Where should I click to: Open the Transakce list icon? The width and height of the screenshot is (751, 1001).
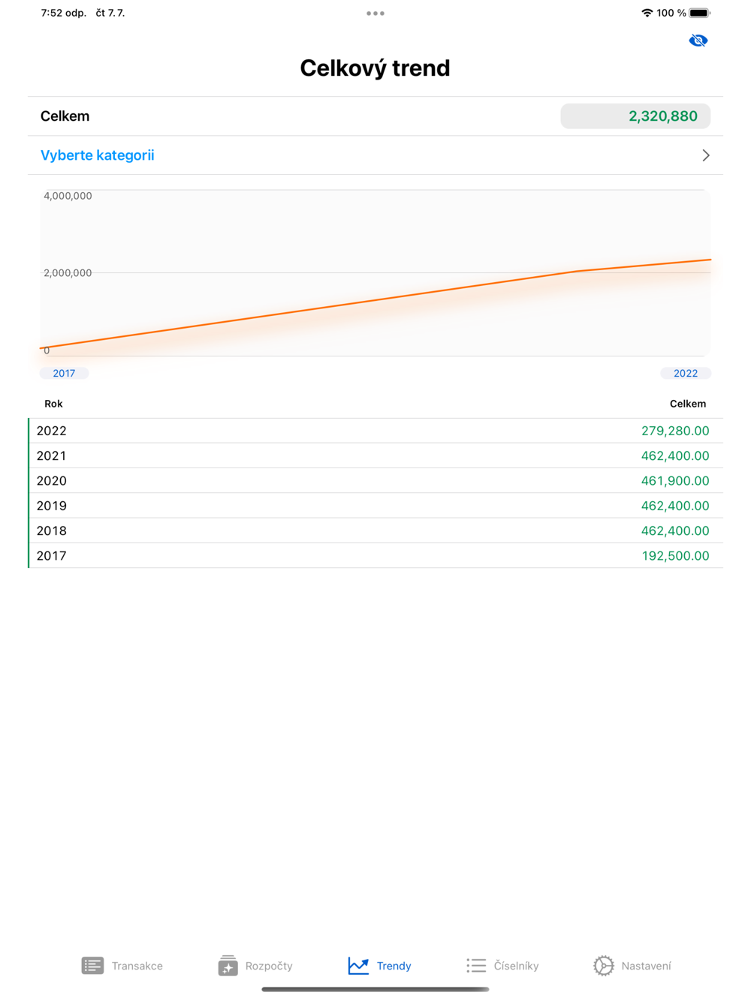pos(92,966)
